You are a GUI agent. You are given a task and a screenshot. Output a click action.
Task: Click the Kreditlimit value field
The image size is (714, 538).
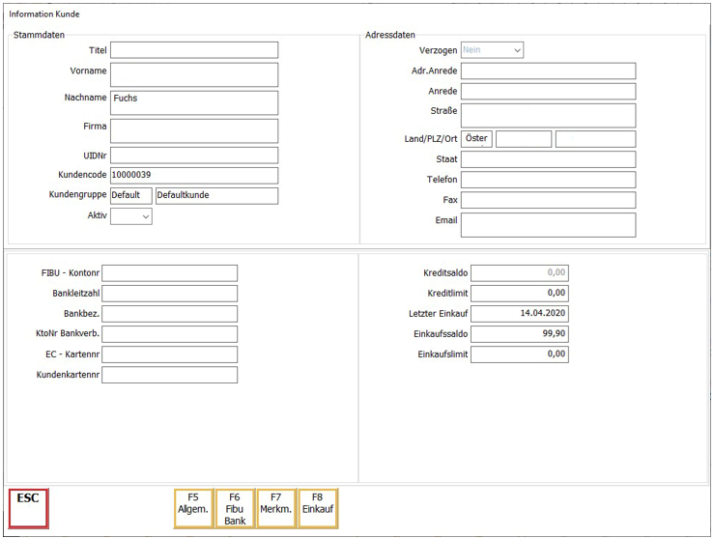coord(520,294)
